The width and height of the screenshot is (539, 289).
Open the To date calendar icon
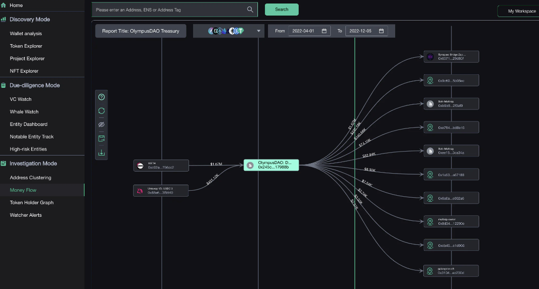(x=381, y=31)
